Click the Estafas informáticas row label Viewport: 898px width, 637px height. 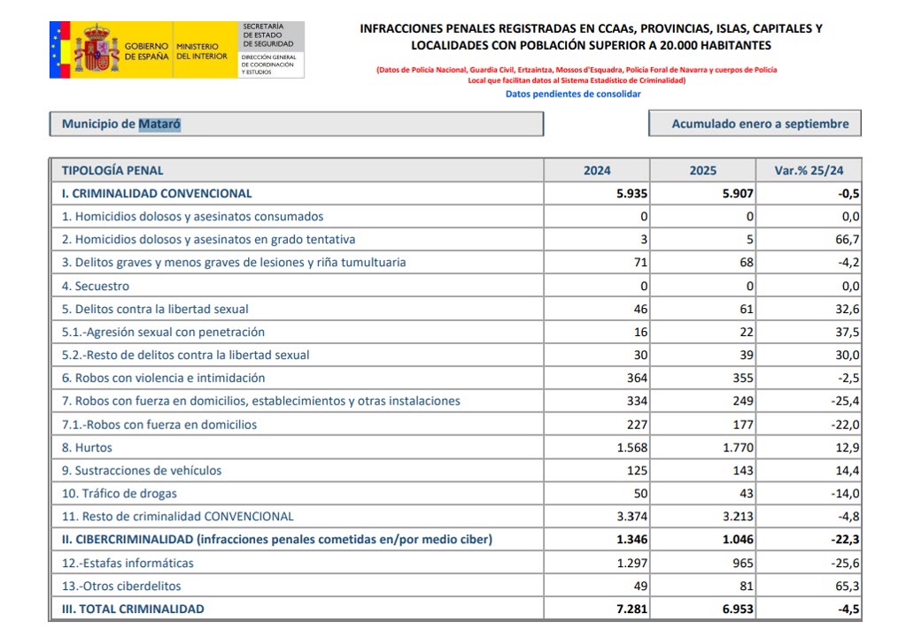(x=128, y=563)
